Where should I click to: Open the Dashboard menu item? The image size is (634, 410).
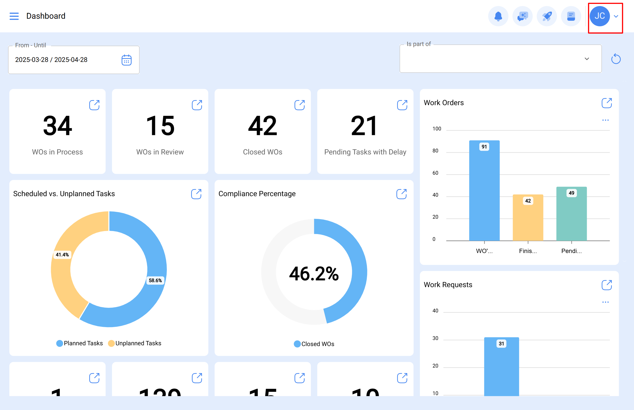click(x=46, y=16)
